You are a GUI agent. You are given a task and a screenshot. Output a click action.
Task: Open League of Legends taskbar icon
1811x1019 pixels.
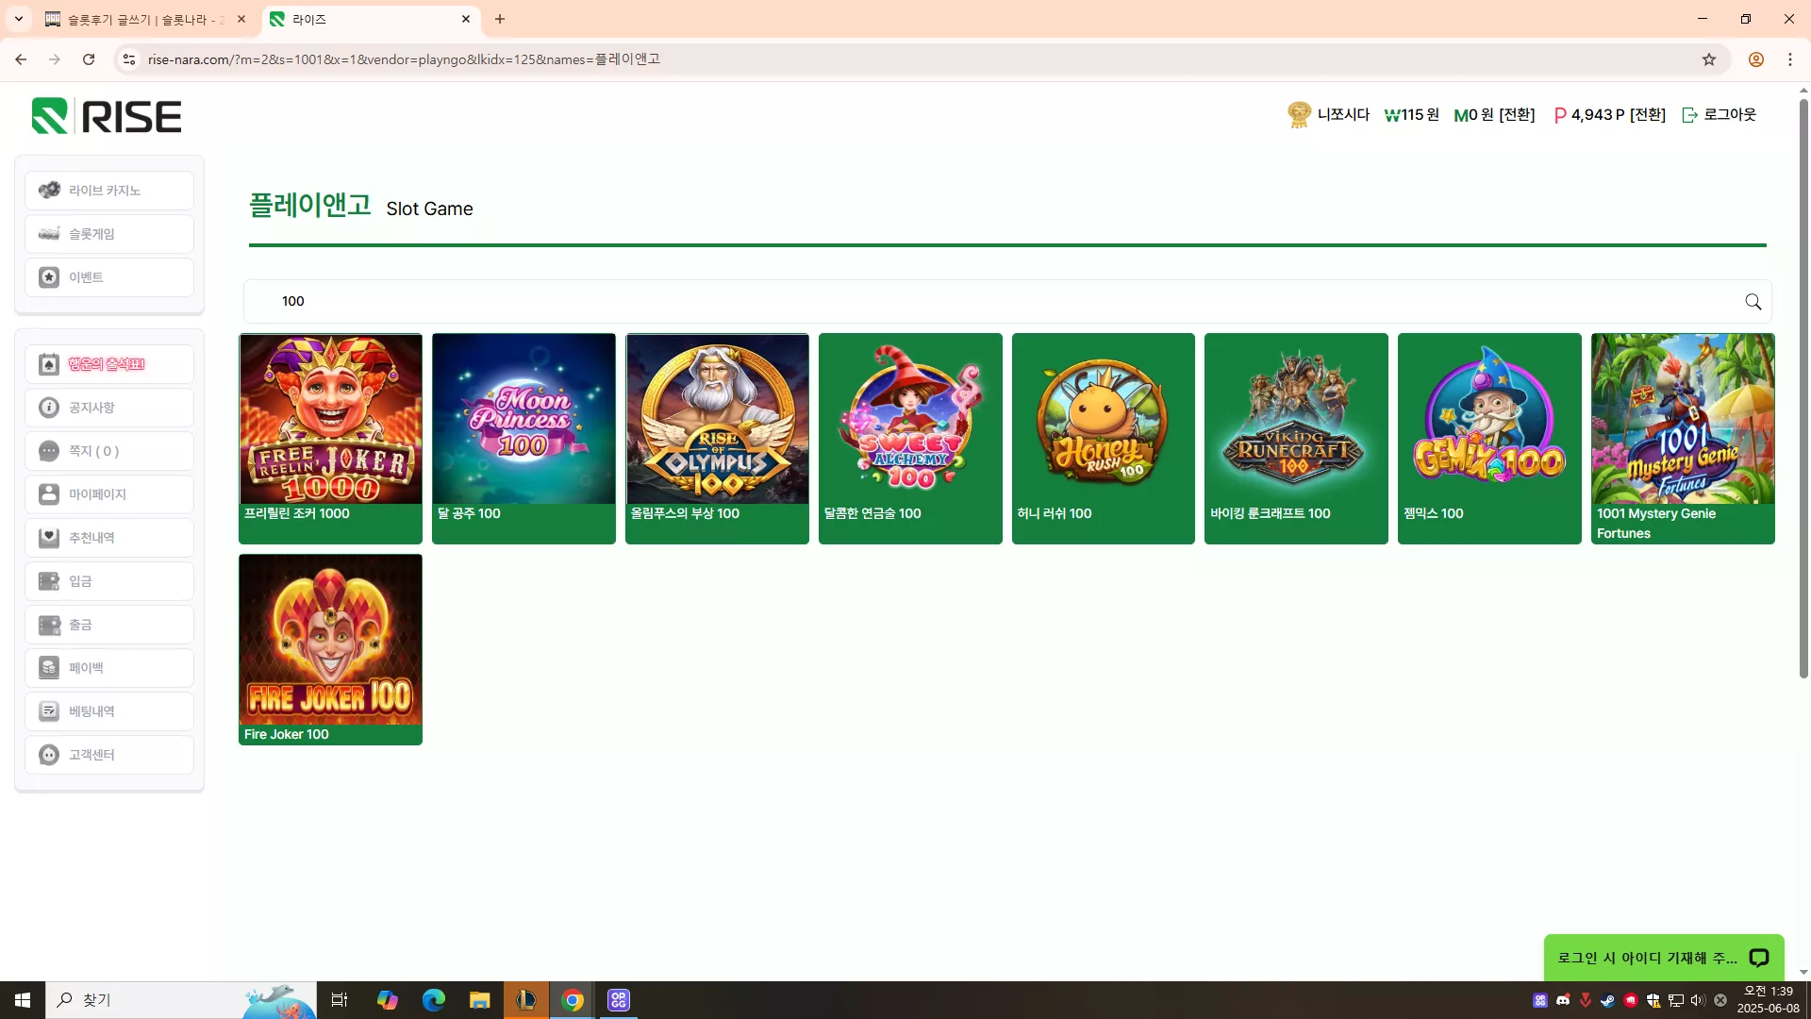click(526, 1000)
